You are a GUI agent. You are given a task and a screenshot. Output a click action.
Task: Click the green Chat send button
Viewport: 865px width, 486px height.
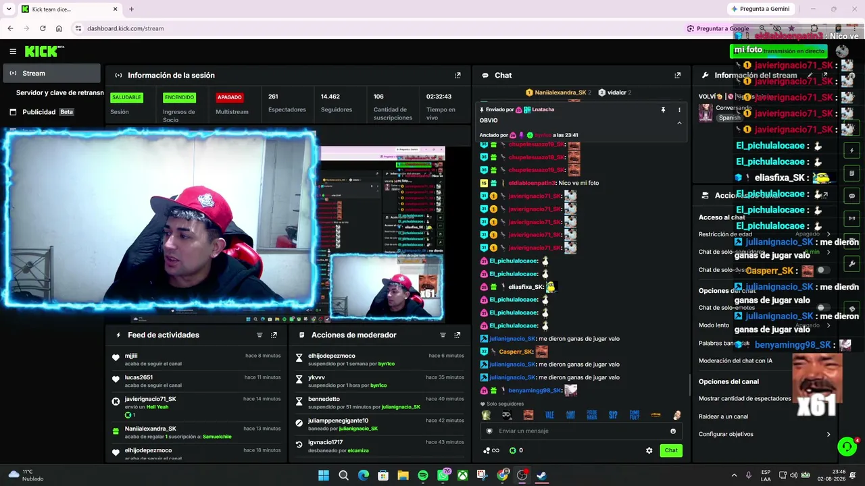coord(671,450)
